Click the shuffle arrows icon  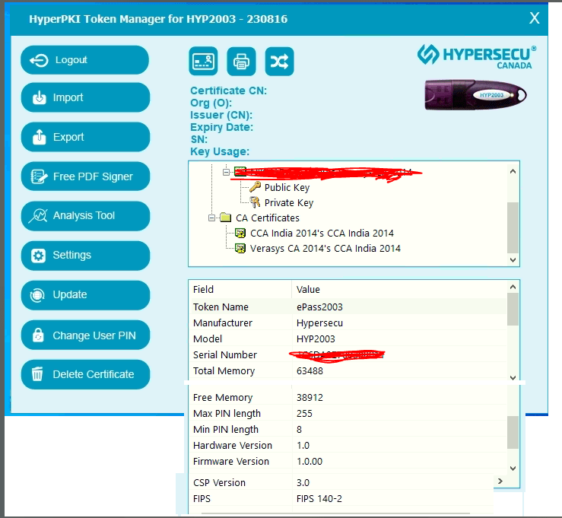pos(280,62)
